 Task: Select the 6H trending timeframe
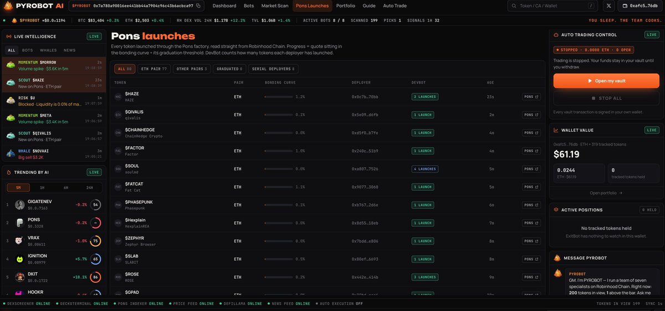tap(66, 188)
